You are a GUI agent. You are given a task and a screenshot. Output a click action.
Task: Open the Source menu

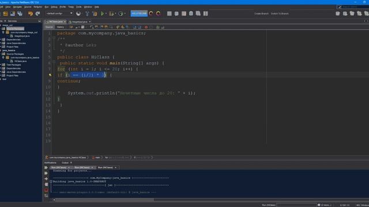click(x=28, y=7)
